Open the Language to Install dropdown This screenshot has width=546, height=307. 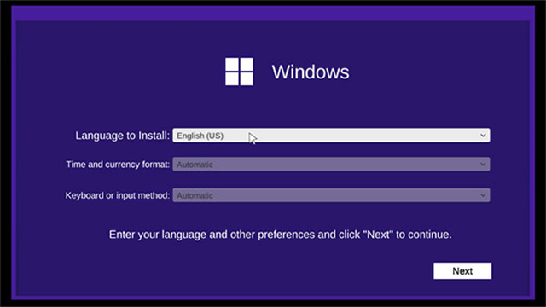pyautogui.click(x=331, y=136)
